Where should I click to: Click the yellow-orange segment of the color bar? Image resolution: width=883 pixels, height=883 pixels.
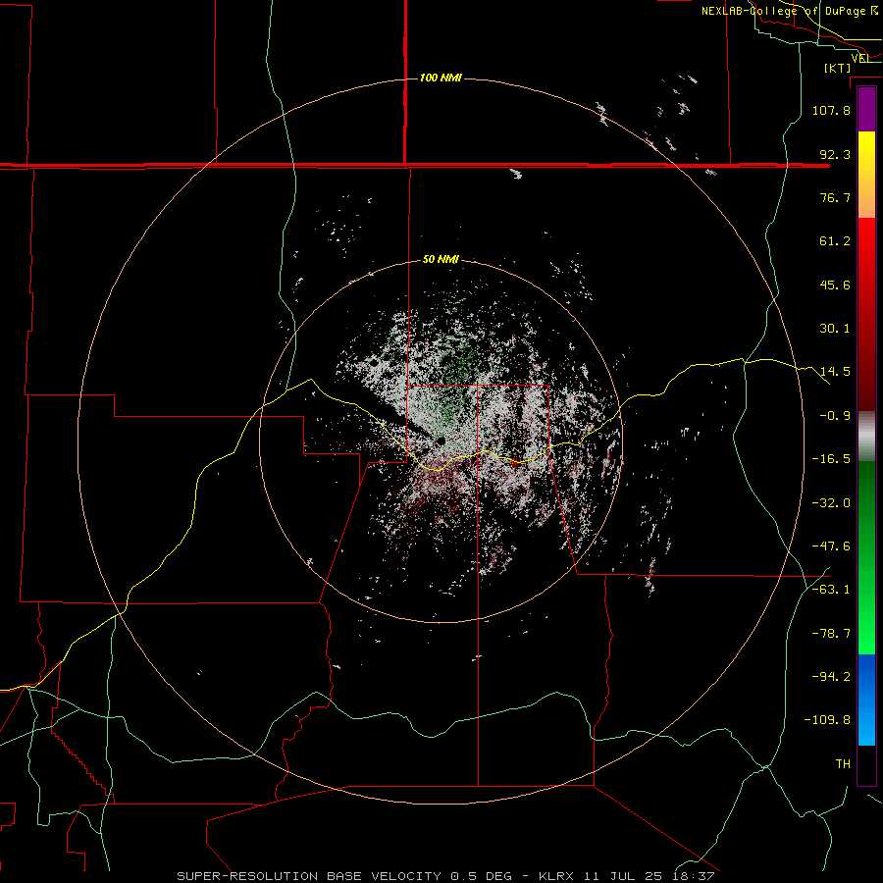(x=866, y=175)
